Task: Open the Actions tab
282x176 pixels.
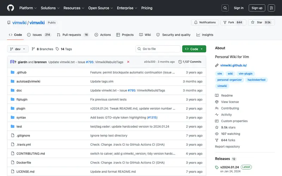Action: click(103, 34)
